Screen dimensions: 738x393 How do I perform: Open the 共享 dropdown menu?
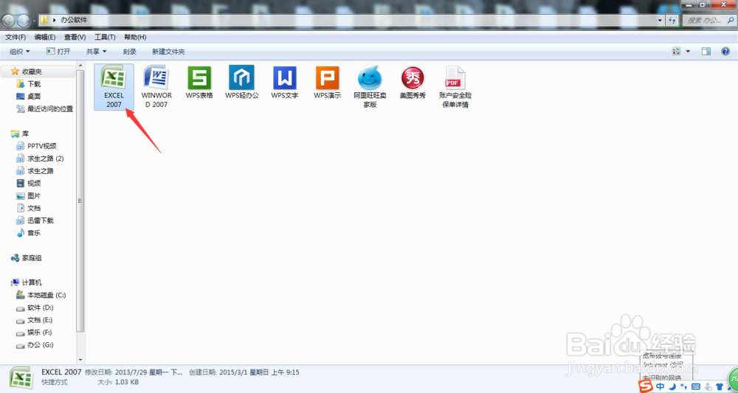tap(96, 51)
